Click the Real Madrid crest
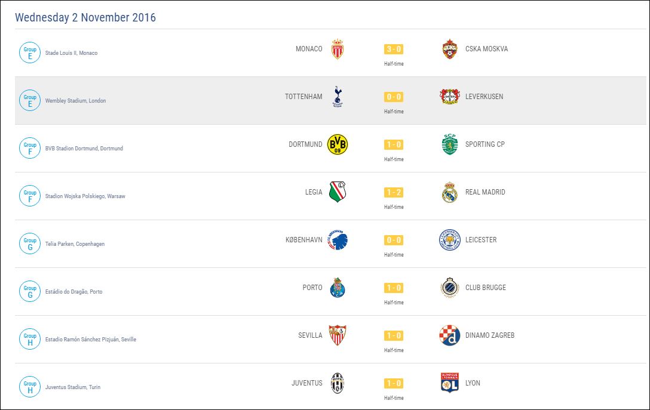 point(449,192)
